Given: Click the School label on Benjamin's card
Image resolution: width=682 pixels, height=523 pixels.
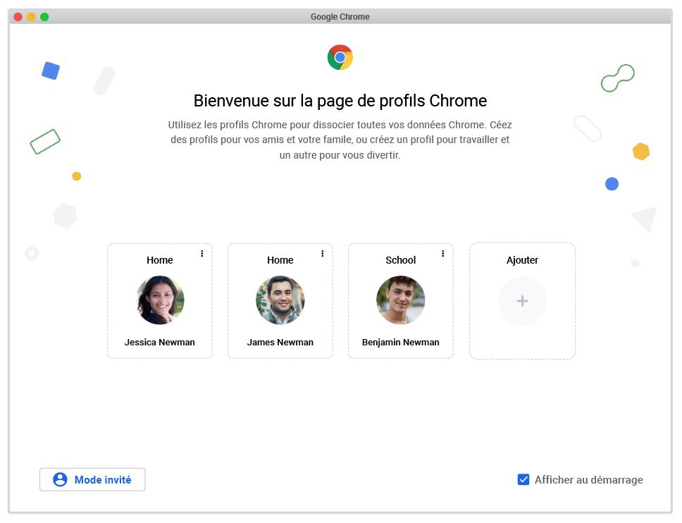Looking at the screenshot, I should [x=401, y=260].
